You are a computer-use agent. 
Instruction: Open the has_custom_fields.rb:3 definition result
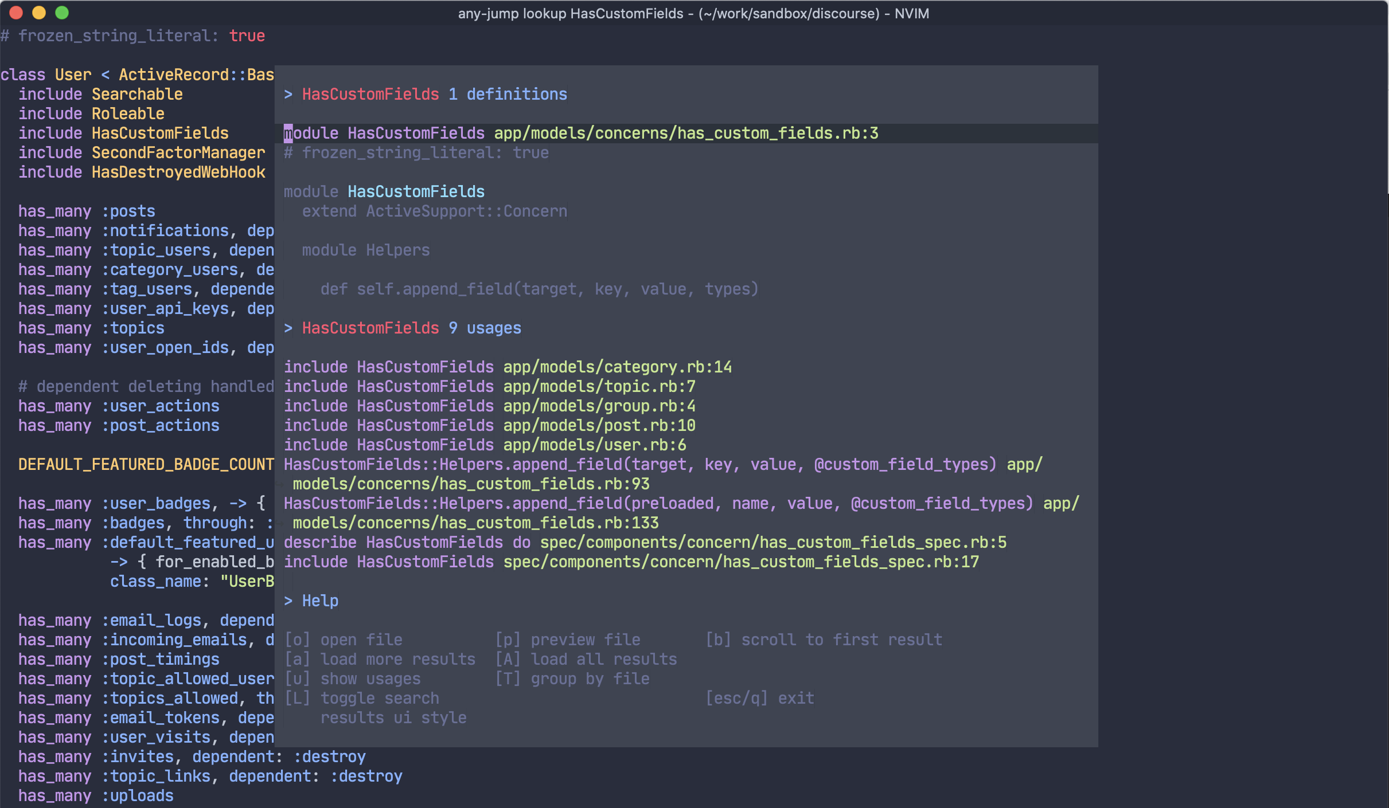(685, 134)
